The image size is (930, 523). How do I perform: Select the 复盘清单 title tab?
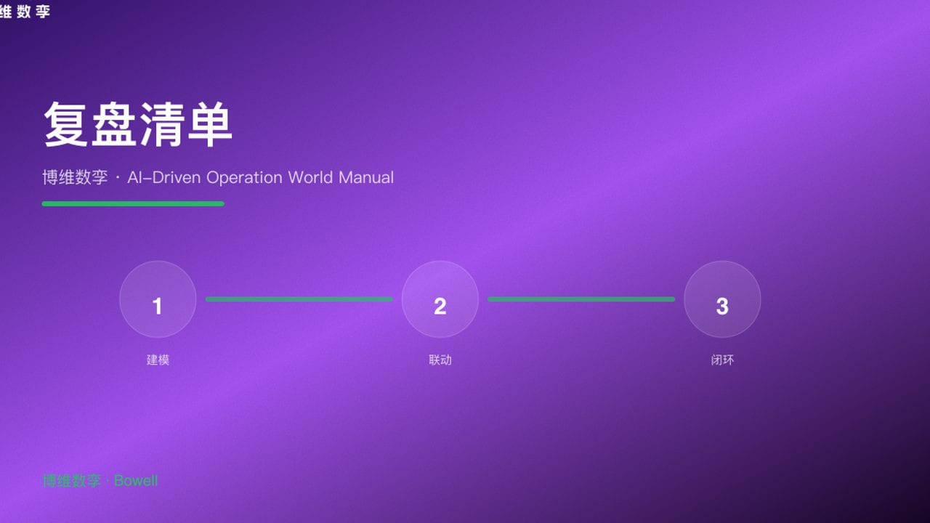coord(137,125)
